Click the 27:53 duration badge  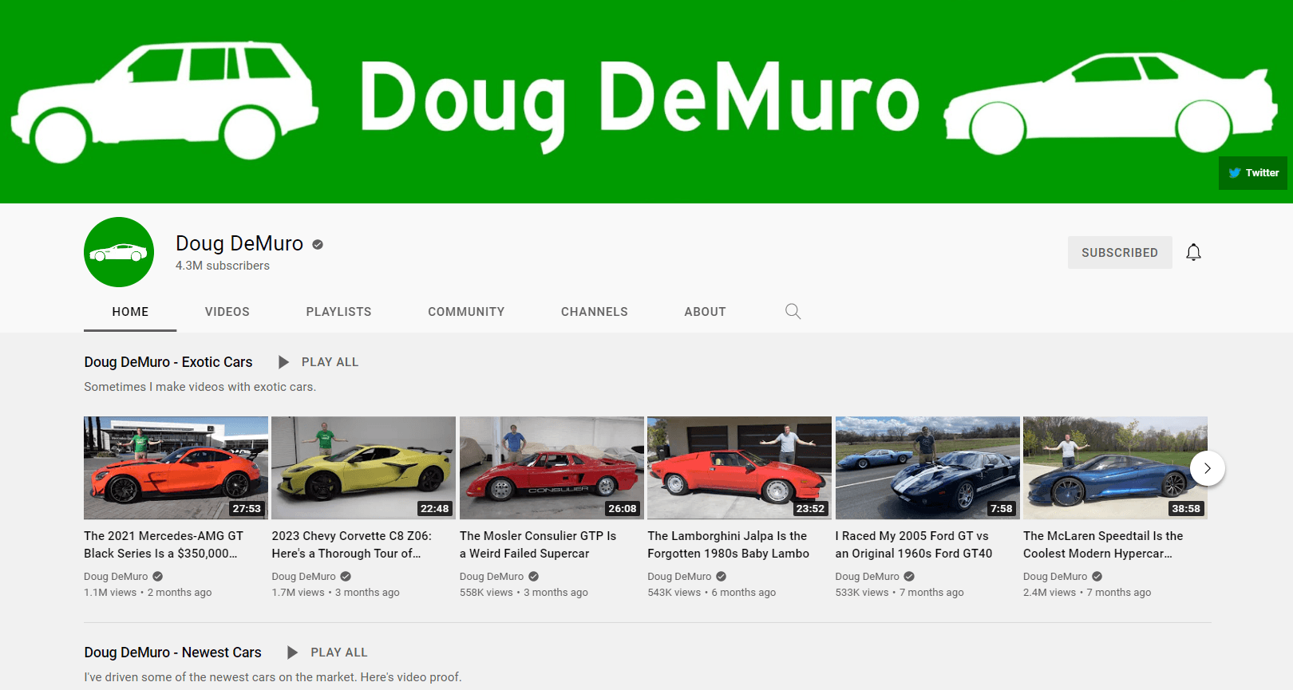pyautogui.click(x=247, y=509)
